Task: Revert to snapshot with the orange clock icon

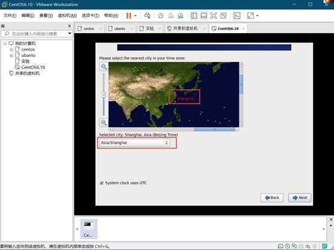Action: pyautogui.click(x=171, y=16)
